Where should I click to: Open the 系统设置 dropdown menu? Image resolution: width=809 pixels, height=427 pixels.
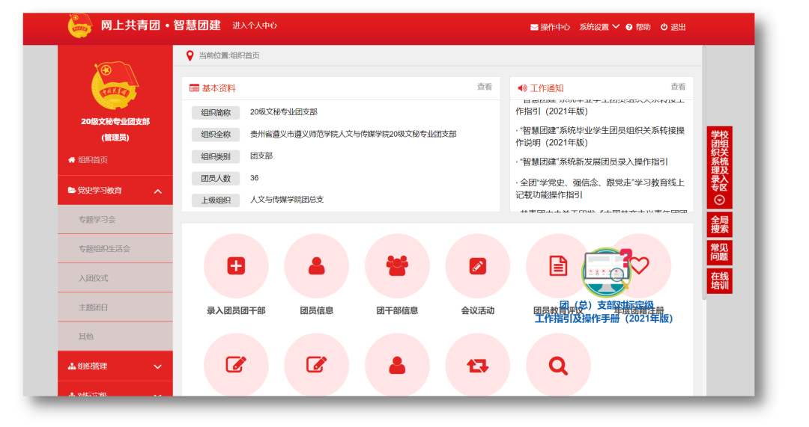[599, 27]
